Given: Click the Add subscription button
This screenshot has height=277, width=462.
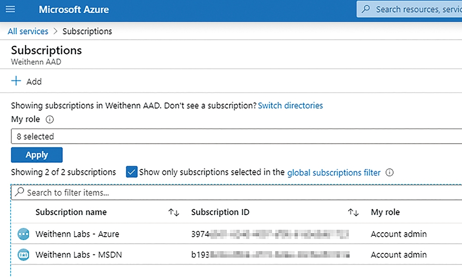Looking at the screenshot, I should click(x=26, y=81).
